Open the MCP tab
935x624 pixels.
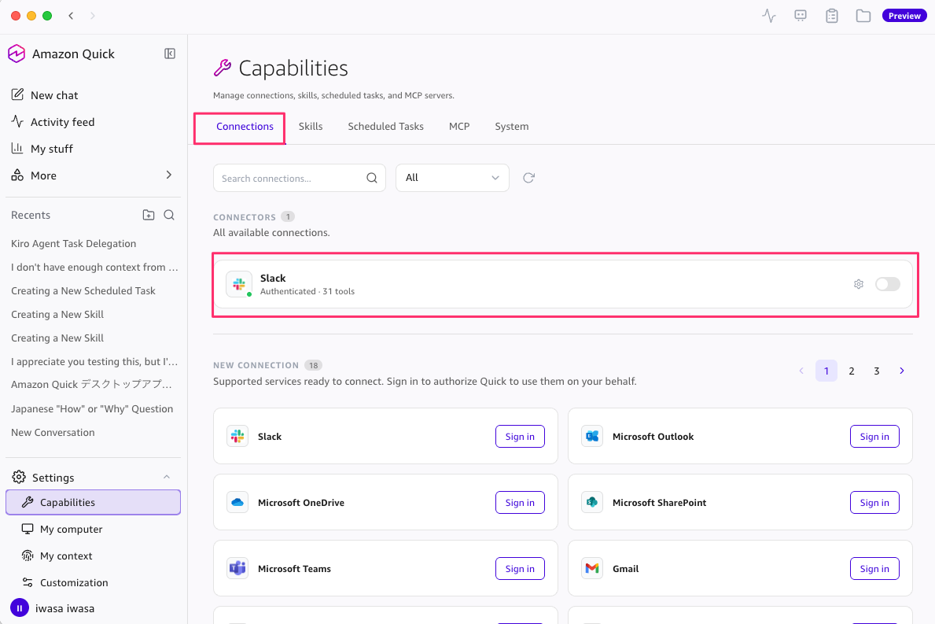(459, 127)
